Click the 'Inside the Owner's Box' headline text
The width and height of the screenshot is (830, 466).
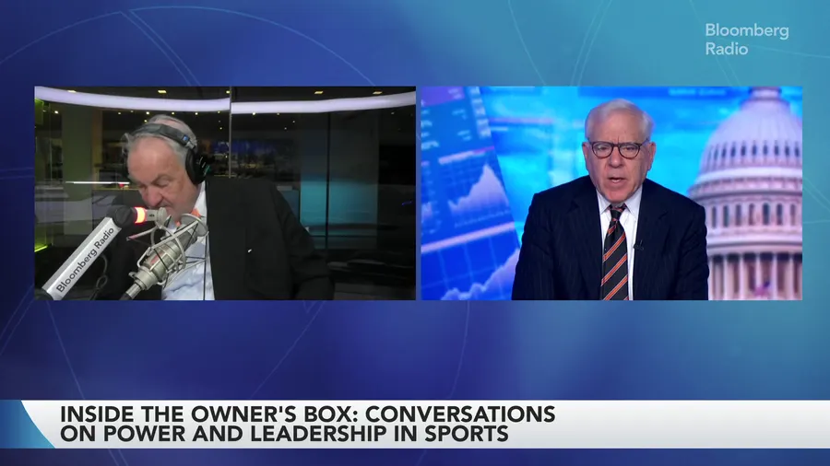coord(308,414)
